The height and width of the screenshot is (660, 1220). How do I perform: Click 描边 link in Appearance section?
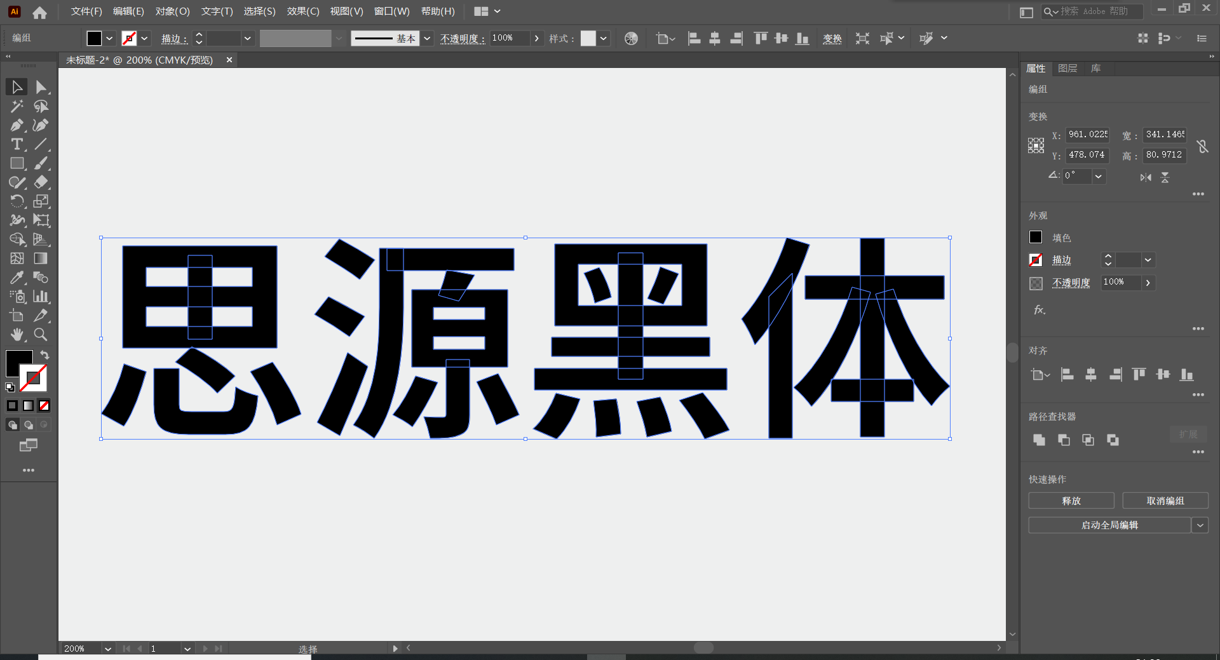coord(1062,260)
